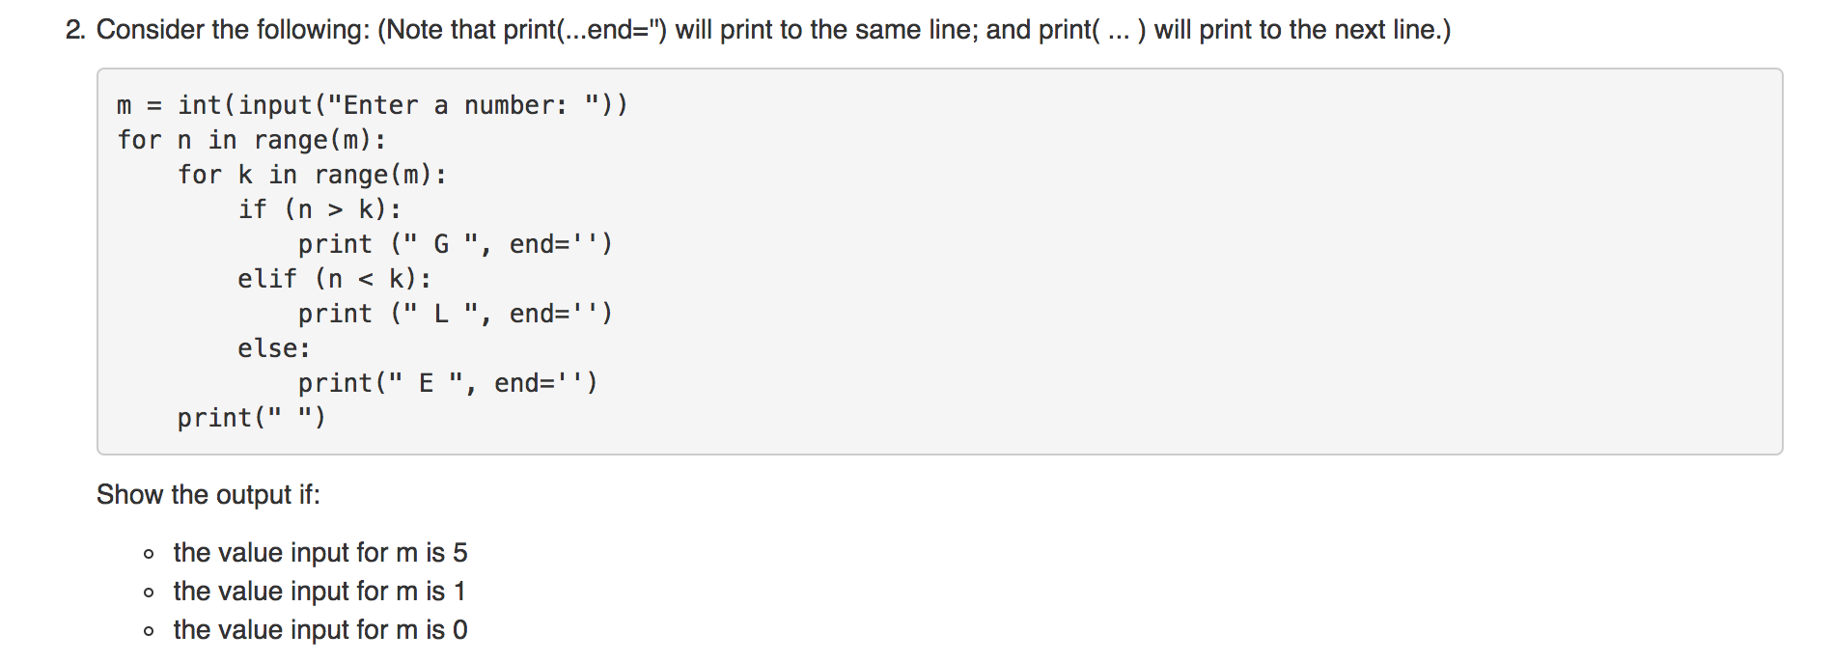Click the "if (n > k):" line
The width and height of the screenshot is (1832, 662).
click(319, 209)
